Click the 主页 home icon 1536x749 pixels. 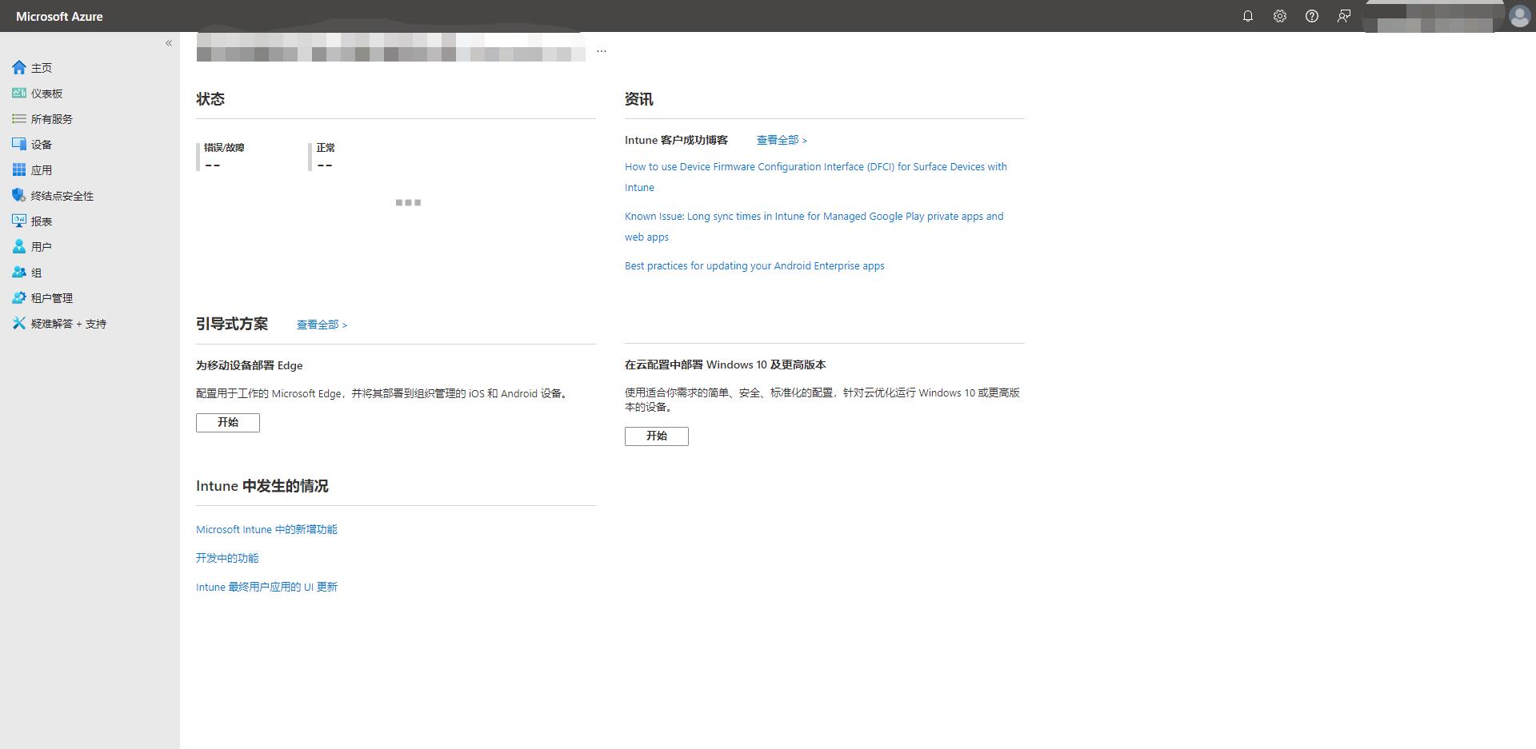pos(19,67)
